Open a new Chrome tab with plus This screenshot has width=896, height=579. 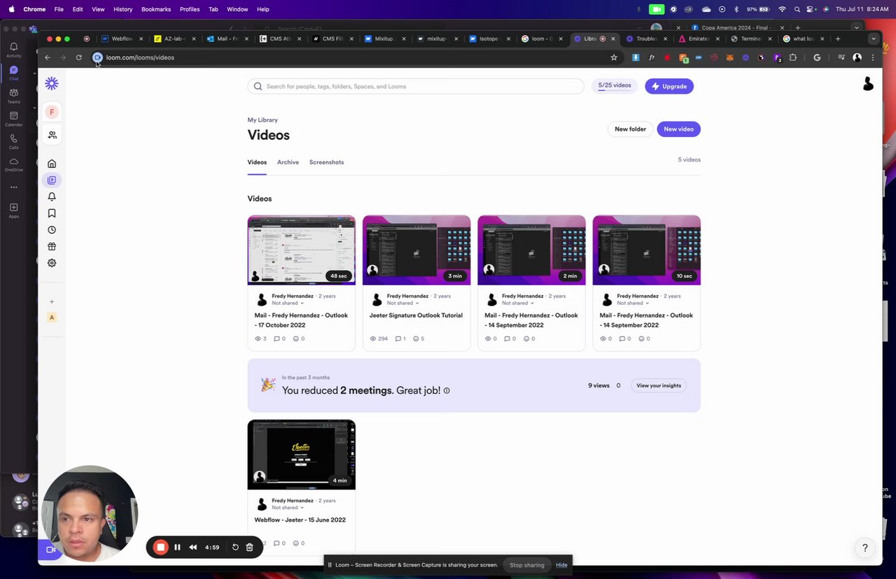tap(838, 38)
